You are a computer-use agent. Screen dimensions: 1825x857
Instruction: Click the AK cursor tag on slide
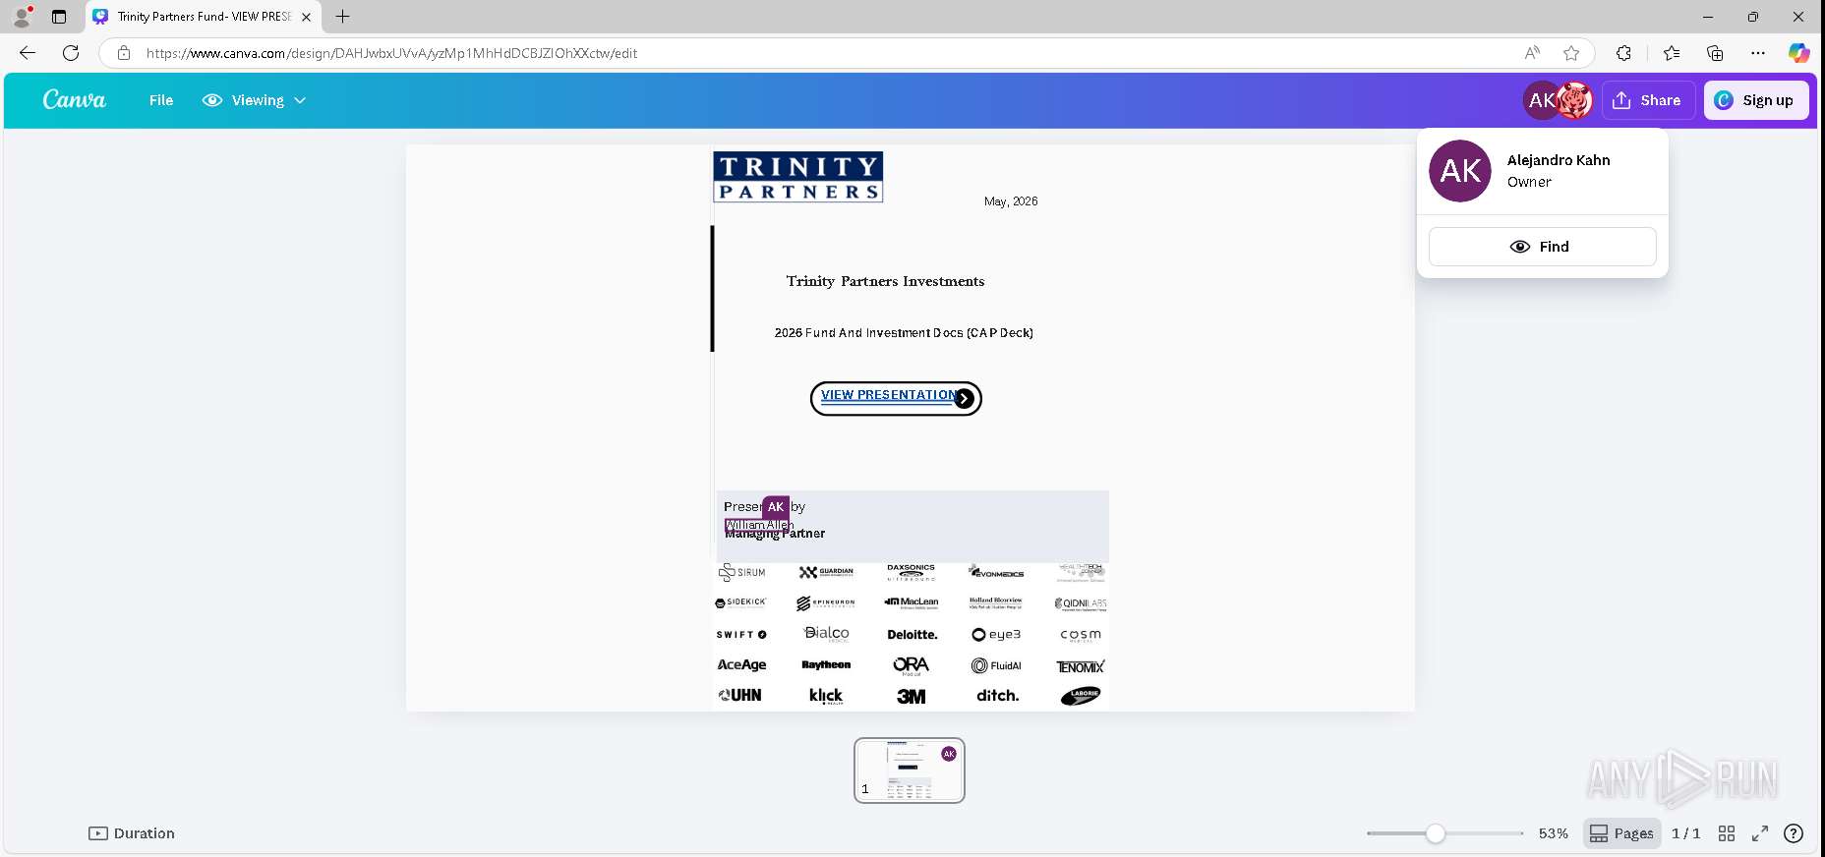776,507
